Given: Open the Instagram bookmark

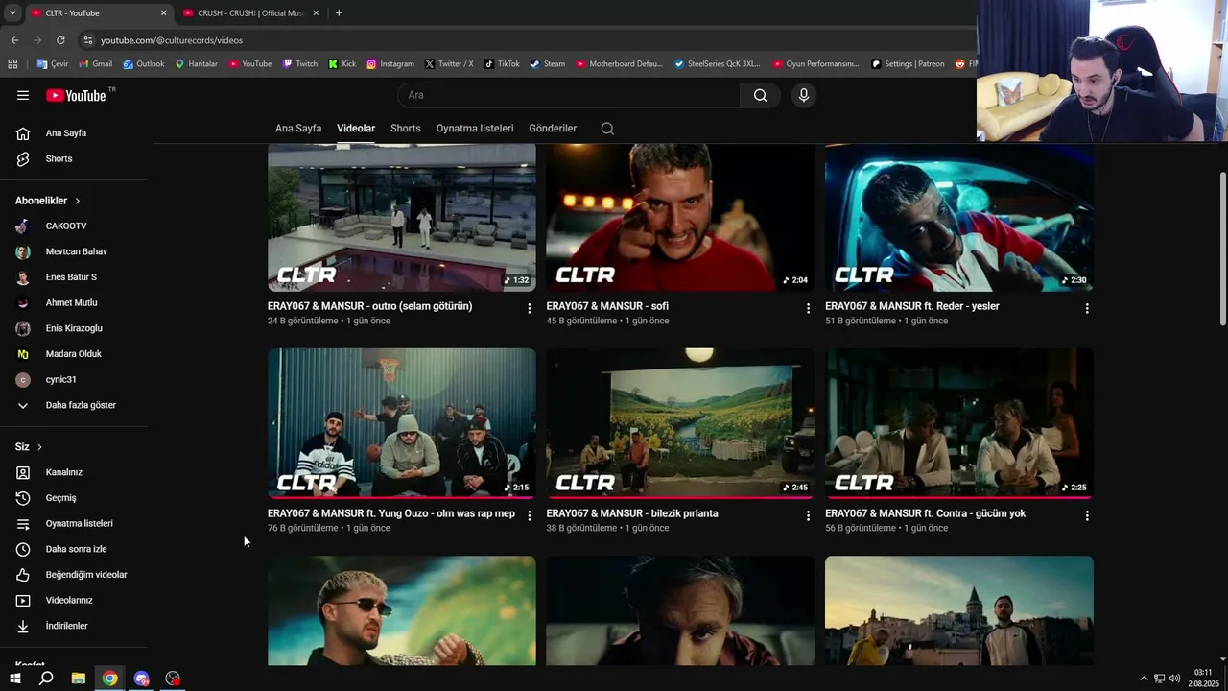Looking at the screenshot, I should pyautogui.click(x=390, y=64).
